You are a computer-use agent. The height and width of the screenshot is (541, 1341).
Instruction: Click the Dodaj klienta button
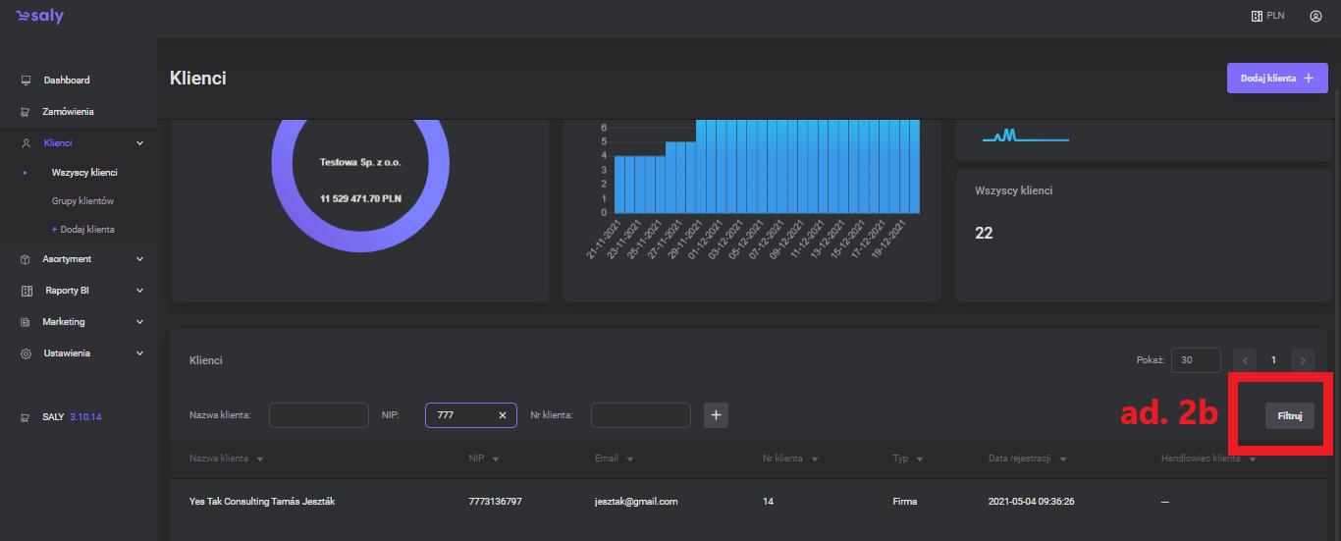[x=1276, y=79]
